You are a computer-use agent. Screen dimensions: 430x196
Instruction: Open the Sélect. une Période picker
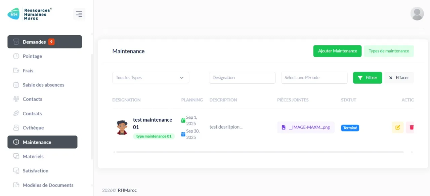[314, 78]
